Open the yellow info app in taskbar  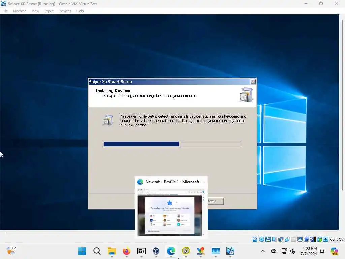[x=186, y=251]
